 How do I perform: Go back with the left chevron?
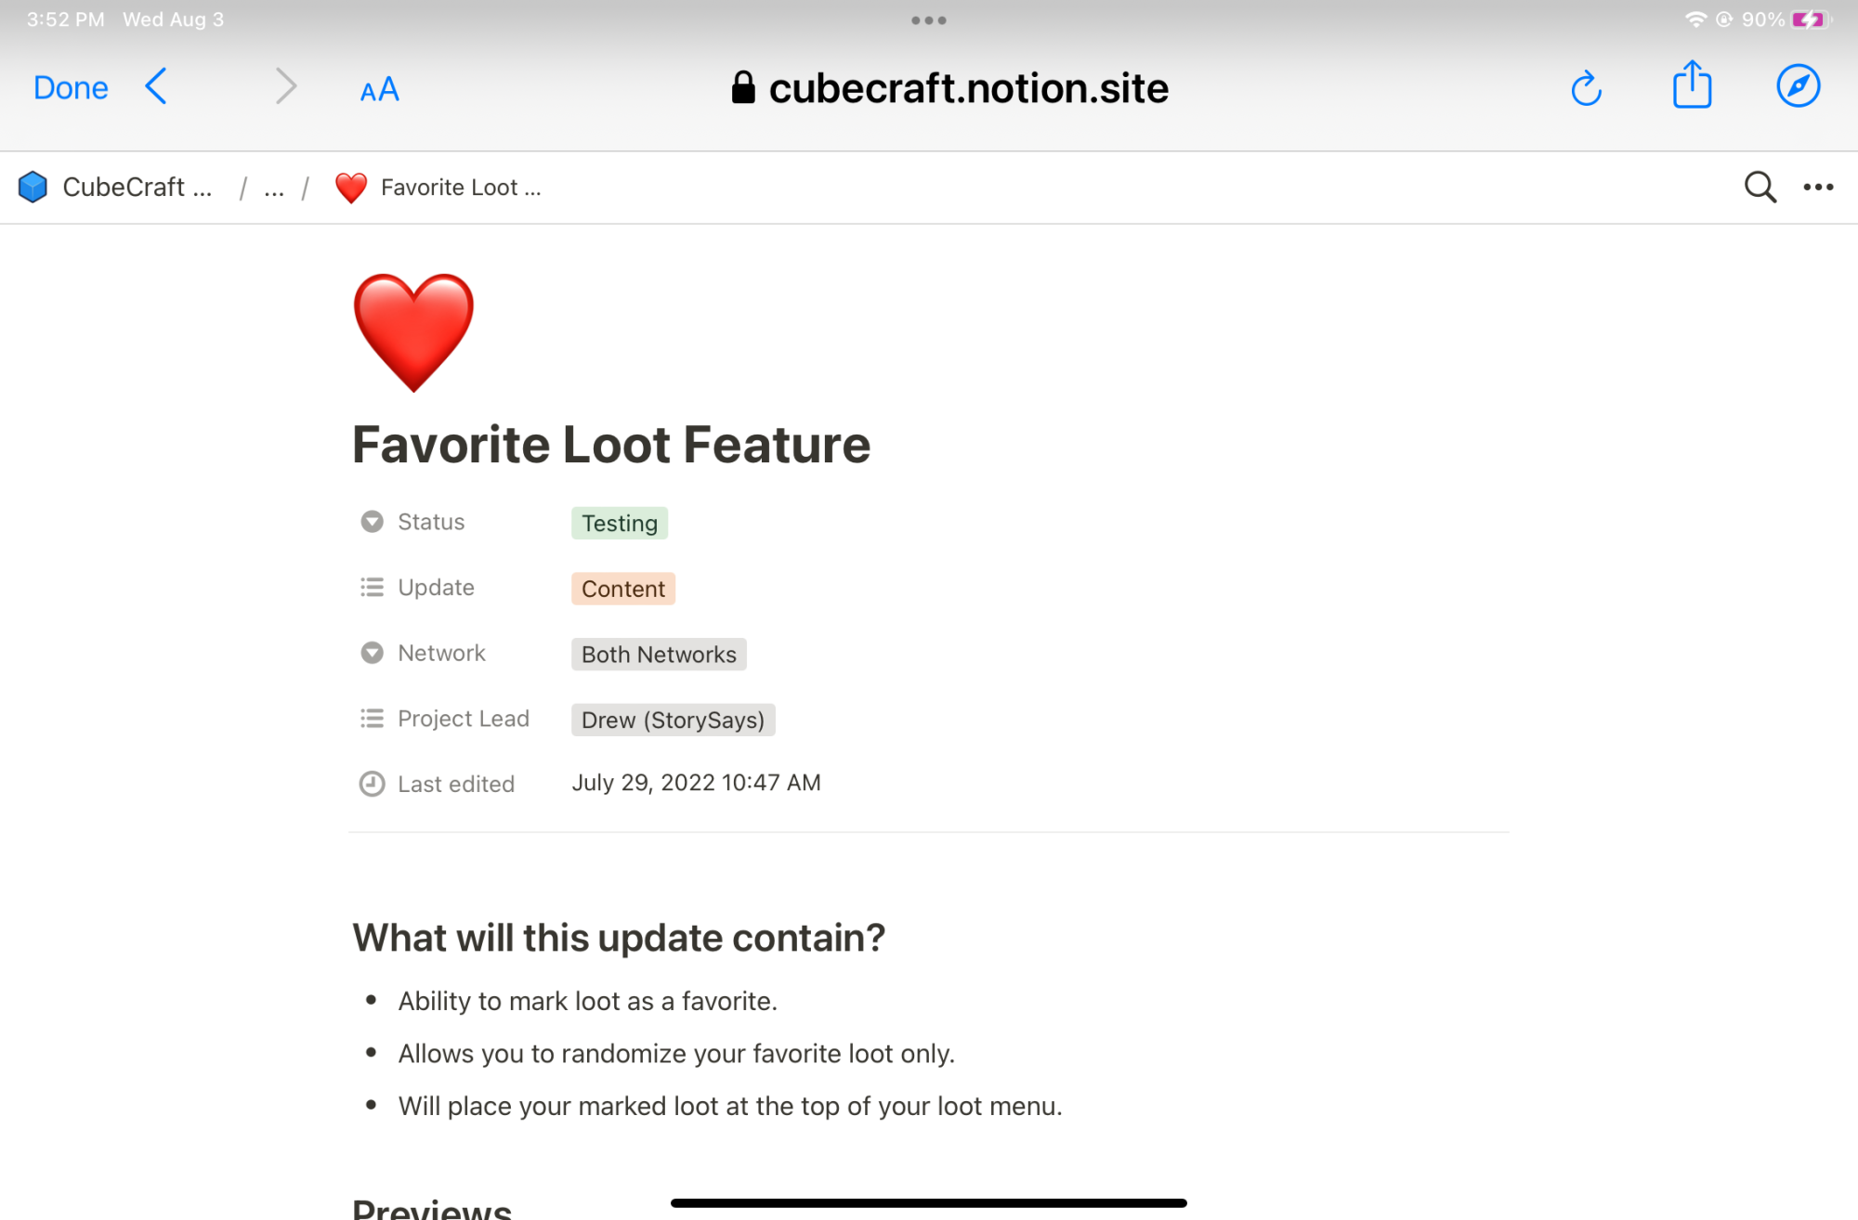157,86
